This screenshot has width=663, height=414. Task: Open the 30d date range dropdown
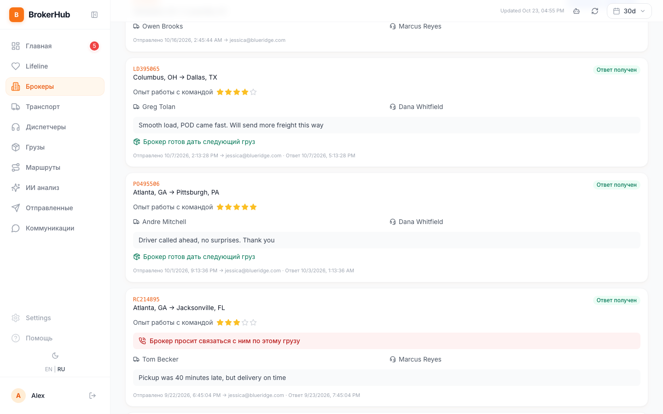(629, 11)
